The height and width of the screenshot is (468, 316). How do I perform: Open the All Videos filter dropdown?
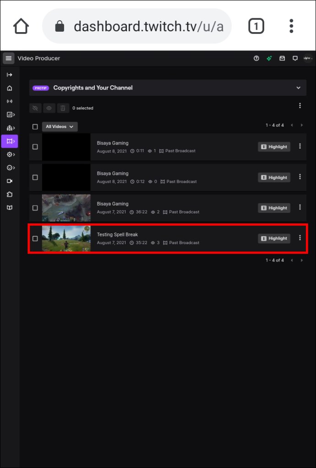point(60,127)
